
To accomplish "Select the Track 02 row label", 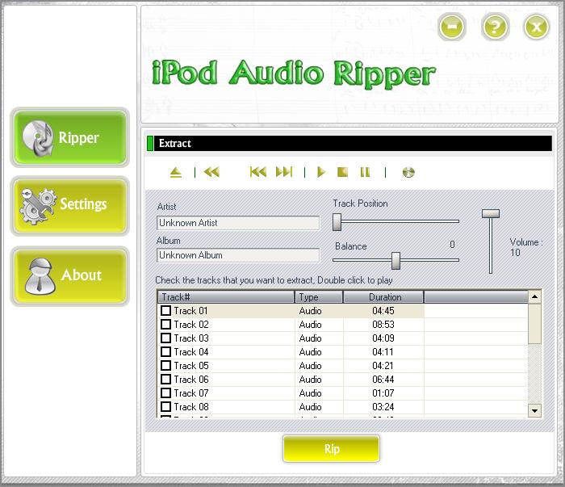I will point(191,325).
